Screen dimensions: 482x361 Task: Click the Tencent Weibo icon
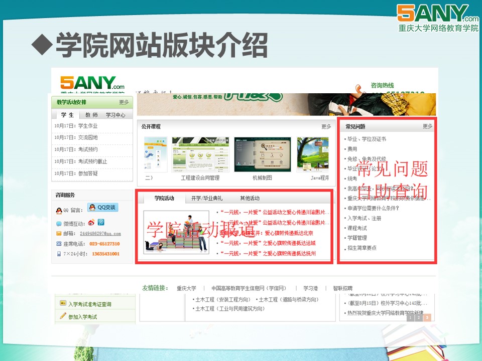click(100, 222)
